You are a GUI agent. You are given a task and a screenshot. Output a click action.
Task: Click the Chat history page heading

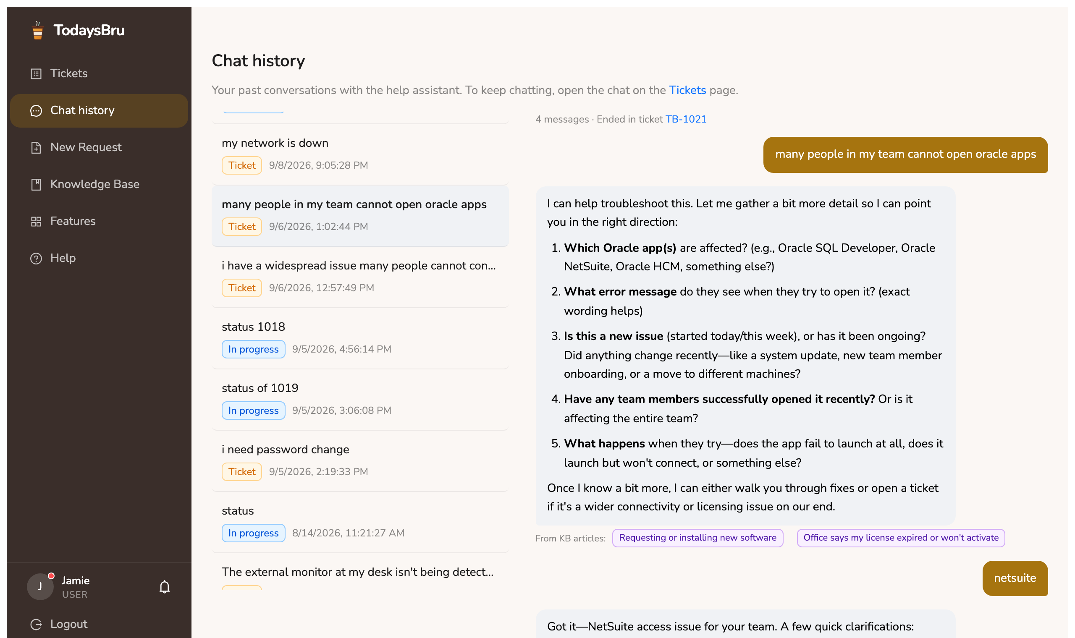pos(258,61)
